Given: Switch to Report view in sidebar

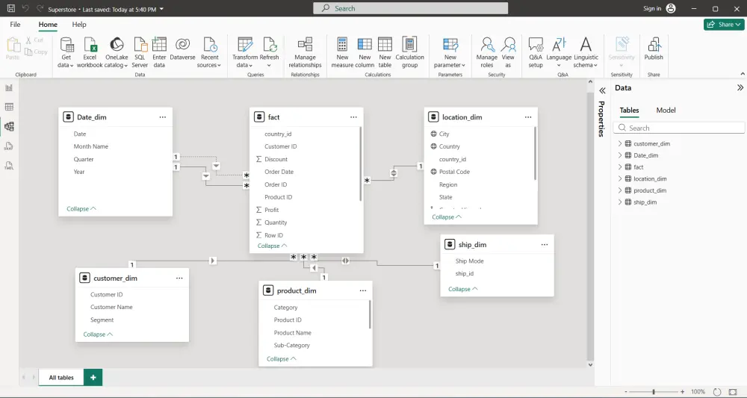Looking at the screenshot, I should [x=9, y=87].
